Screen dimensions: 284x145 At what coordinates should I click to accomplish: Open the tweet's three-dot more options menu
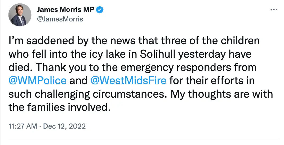click(274, 10)
